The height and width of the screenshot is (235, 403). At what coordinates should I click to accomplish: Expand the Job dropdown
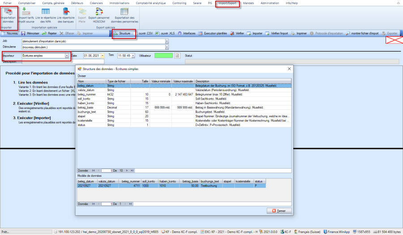pyautogui.click(x=167, y=41)
